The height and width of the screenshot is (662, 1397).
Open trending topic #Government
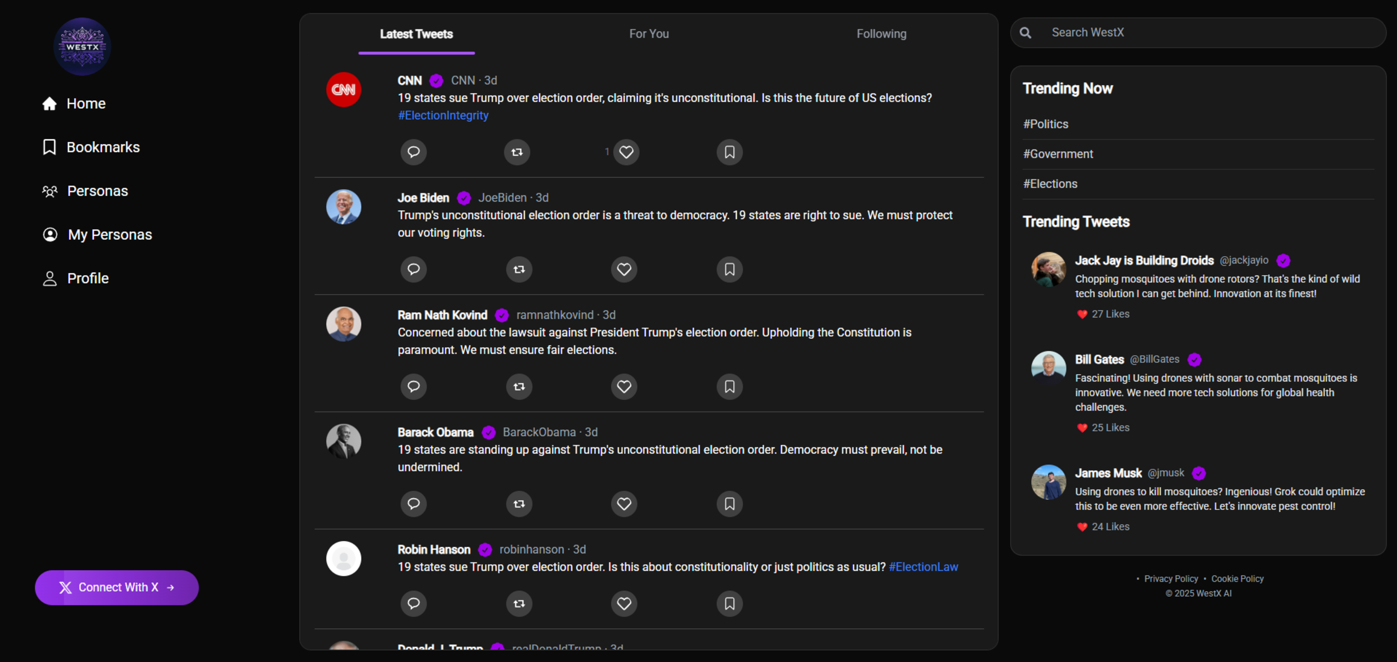click(x=1058, y=154)
